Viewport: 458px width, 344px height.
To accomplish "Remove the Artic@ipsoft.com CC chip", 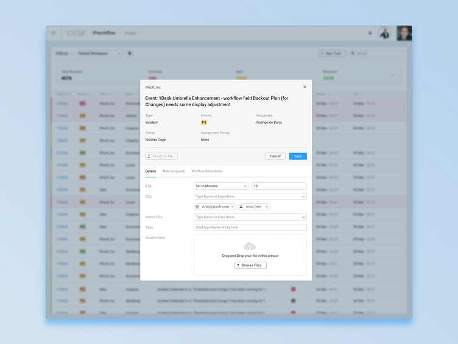I will pyautogui.click(x=232, y=207).
